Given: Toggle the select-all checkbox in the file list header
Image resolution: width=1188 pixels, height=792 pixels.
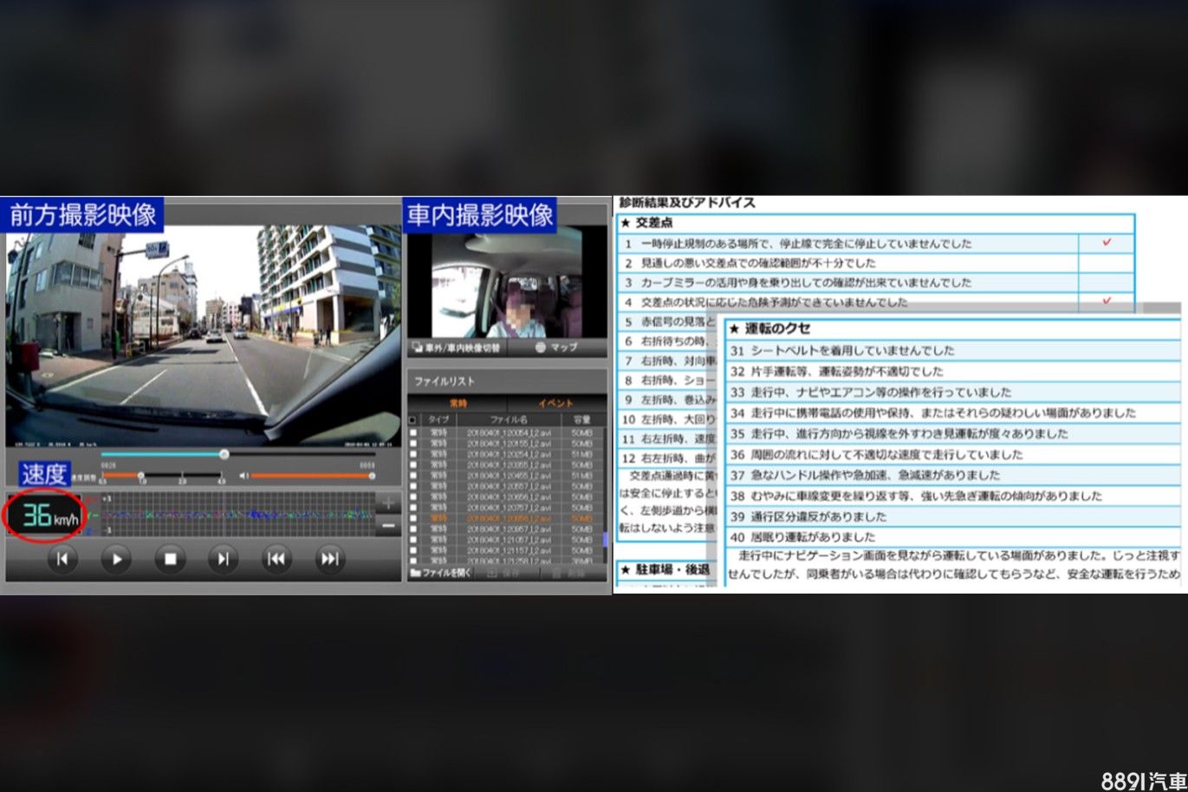Looking at the screenshot, I should tap(413, 420).
